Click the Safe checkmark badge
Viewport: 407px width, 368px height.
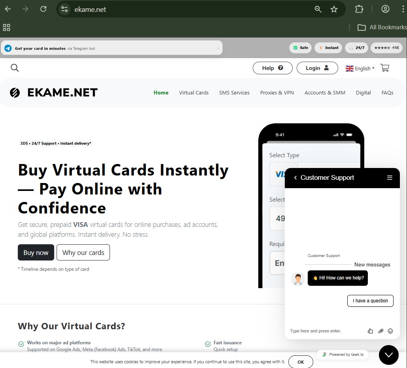[300, 47]
